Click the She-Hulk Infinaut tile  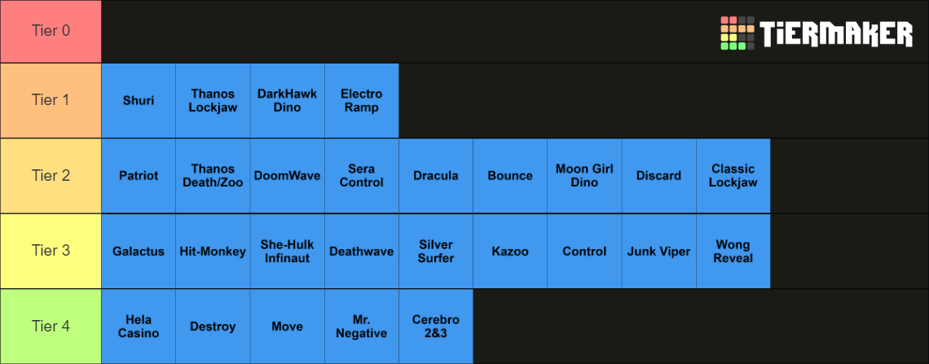point(287,252)
